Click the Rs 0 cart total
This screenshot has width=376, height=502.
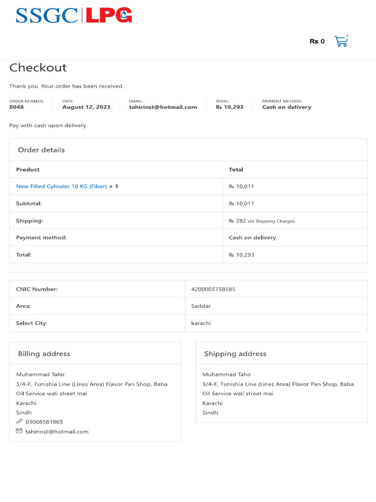317,42
